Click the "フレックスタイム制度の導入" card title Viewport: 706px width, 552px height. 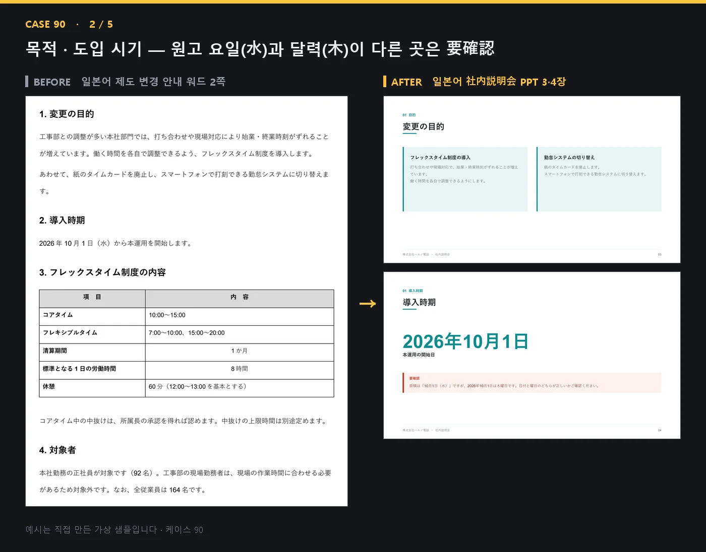440,158
